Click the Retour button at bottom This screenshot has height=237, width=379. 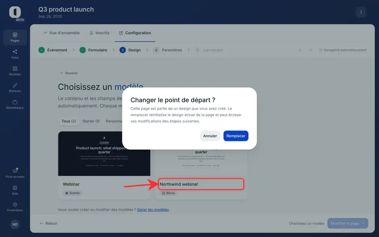tap(48, 223)
